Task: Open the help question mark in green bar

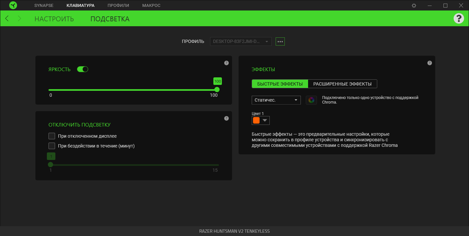Action: tap(459, 18)
